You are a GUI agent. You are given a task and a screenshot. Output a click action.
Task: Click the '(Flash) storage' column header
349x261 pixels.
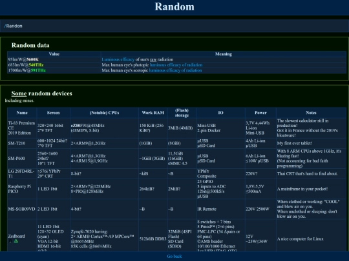click(x=182, y=113)
